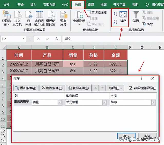
Task: Switch to the Data (数据) ribbon tab
Action: pos(78,5)
